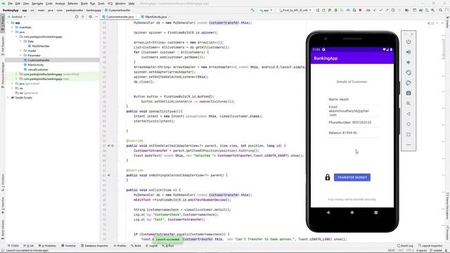The height and width of the screenshot is (253, 450).
Task: Open the Android project view dropdown
Action: [17, 17]
